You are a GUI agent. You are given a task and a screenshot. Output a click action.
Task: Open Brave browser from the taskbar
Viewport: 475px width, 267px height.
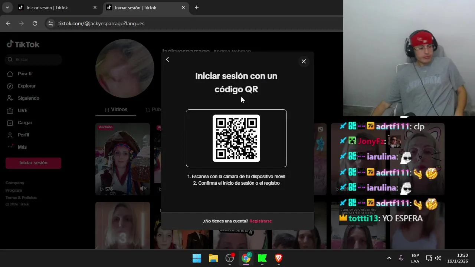[279, 258]
